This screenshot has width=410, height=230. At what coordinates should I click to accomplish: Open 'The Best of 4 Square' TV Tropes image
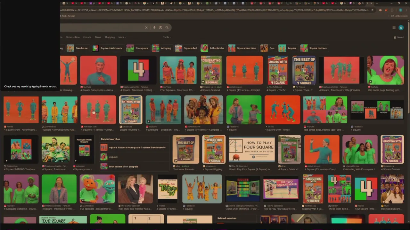click(x=304, y=70)
